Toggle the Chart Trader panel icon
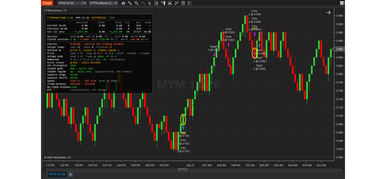386x179 pixels. pyautogui.click(x=163, y=3)
